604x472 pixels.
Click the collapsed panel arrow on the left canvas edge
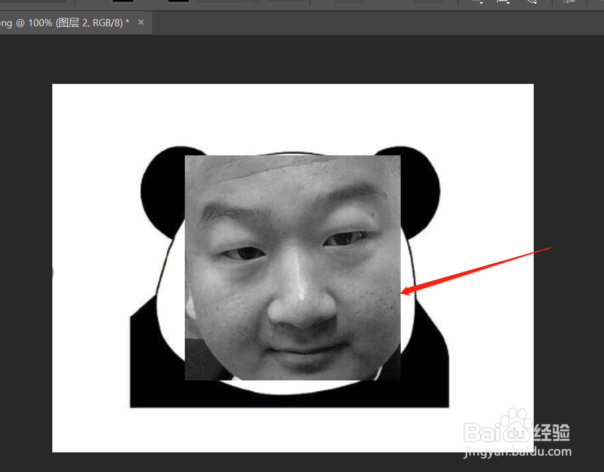(52, 274)
